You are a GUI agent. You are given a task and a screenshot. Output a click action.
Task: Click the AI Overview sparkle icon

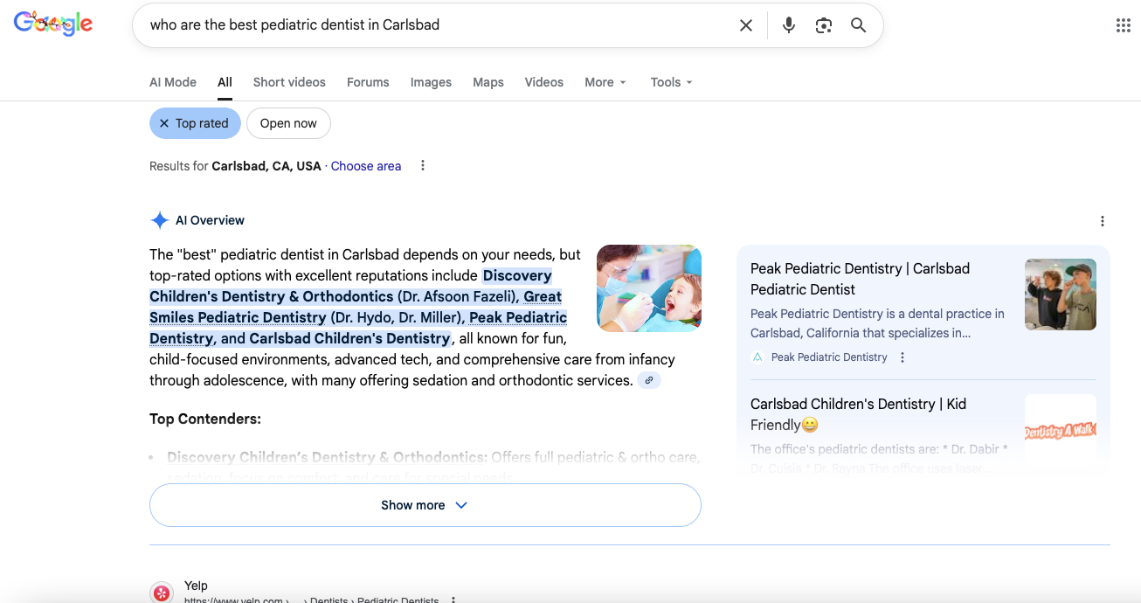(x=159, y=219)
